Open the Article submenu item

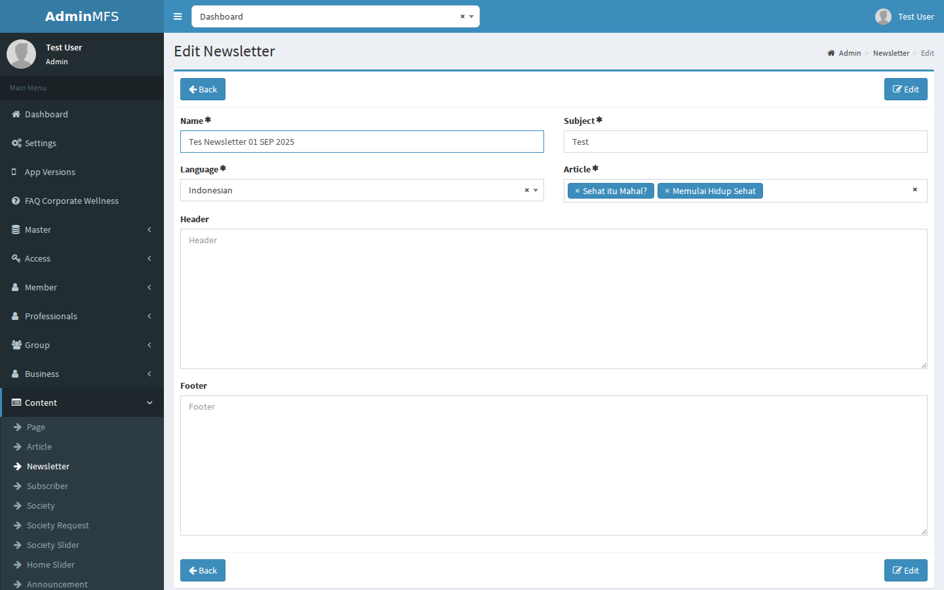pyautogui.click(x=39, y=446)
